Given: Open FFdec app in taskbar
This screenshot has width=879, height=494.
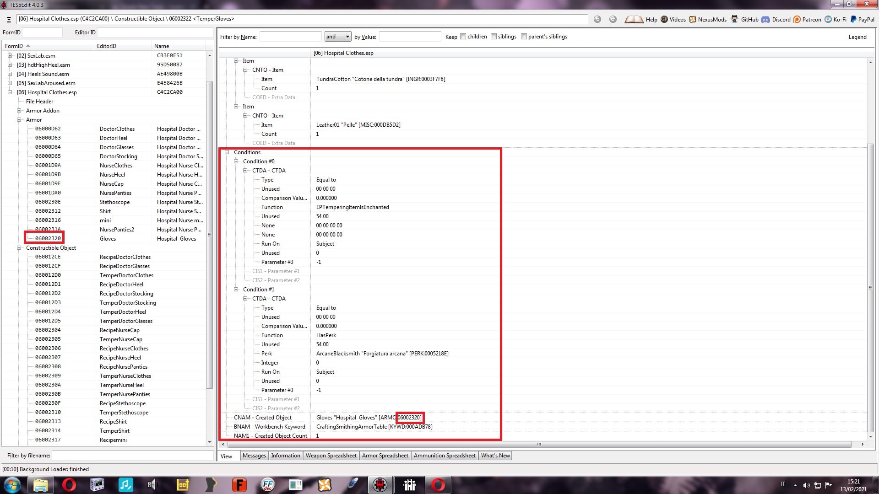Looking at the screenshot, I should tap(267, 485).
